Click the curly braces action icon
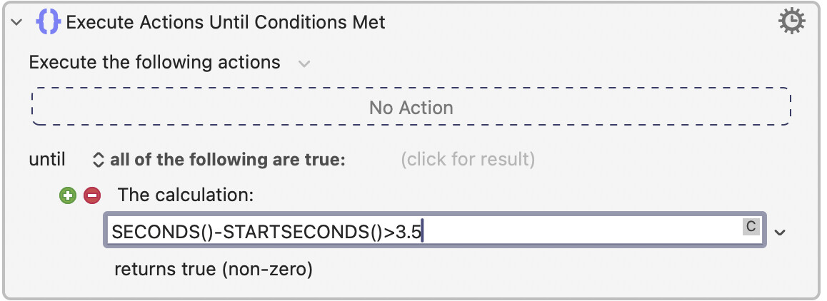827x301 pixels. click(48, 22)
